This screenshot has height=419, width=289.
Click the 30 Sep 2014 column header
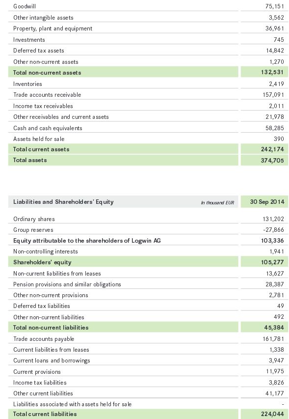267,202
